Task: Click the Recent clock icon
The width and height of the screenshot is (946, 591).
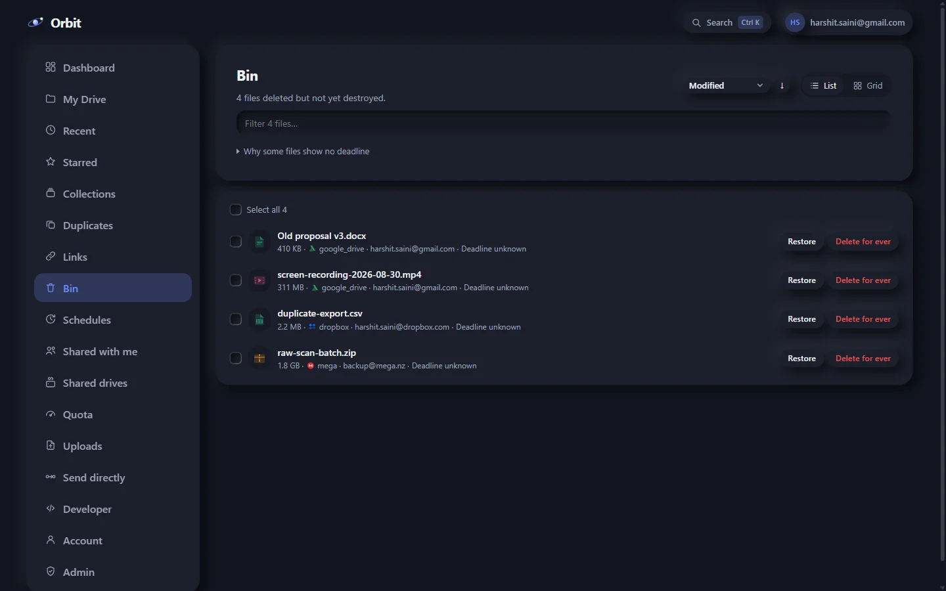Action: pos(51,130)
